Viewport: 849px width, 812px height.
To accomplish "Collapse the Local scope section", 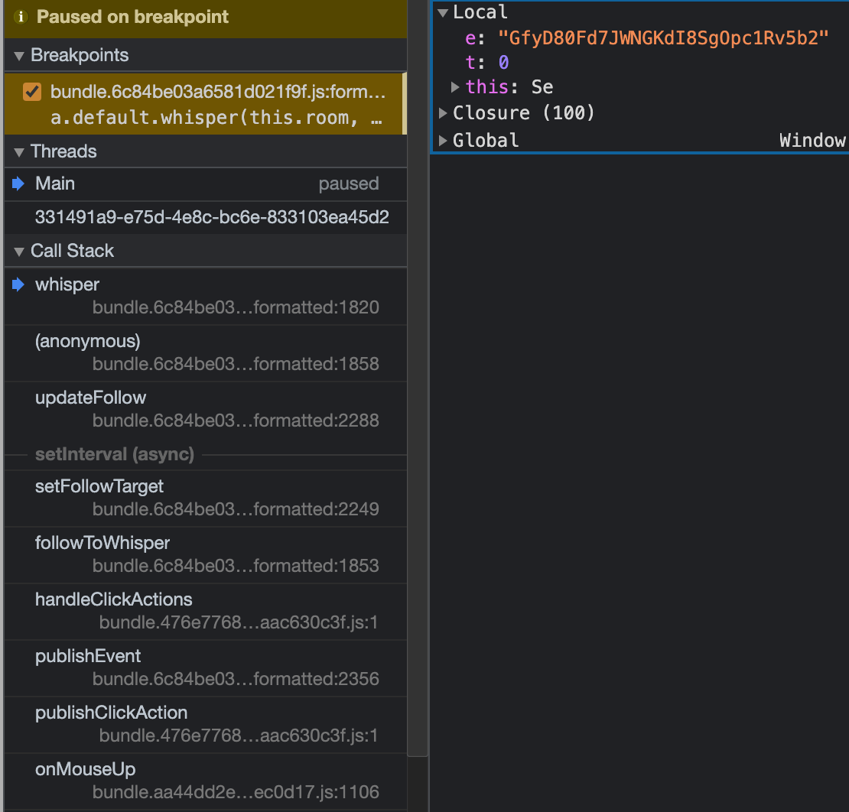I will [x=443, y=12].
